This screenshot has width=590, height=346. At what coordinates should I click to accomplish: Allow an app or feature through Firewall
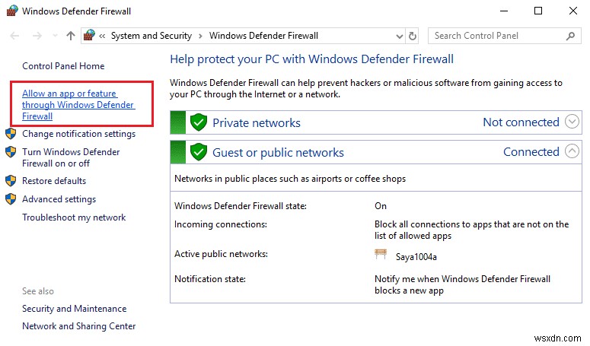pos(78,105)
